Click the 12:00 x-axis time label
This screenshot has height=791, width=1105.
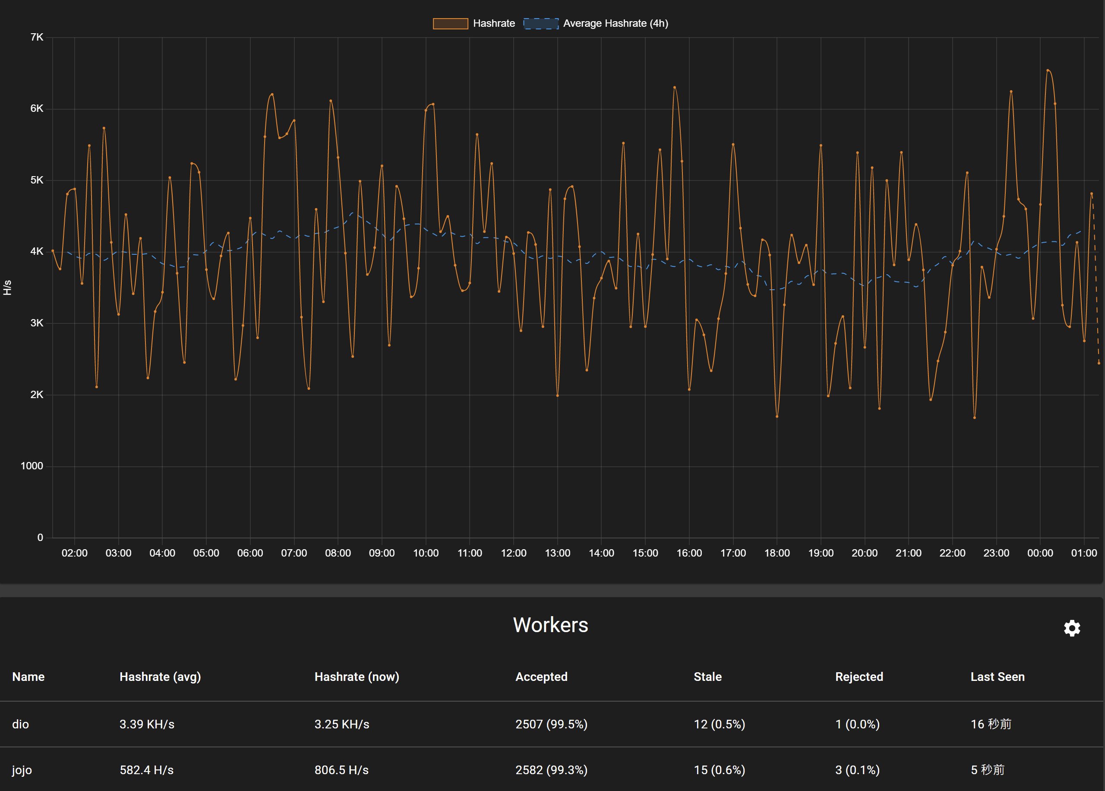pyautogui.click(x=514, y=553)
